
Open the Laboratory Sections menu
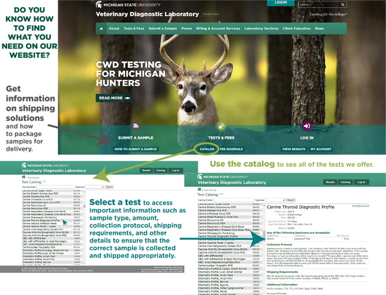point(261,29)
